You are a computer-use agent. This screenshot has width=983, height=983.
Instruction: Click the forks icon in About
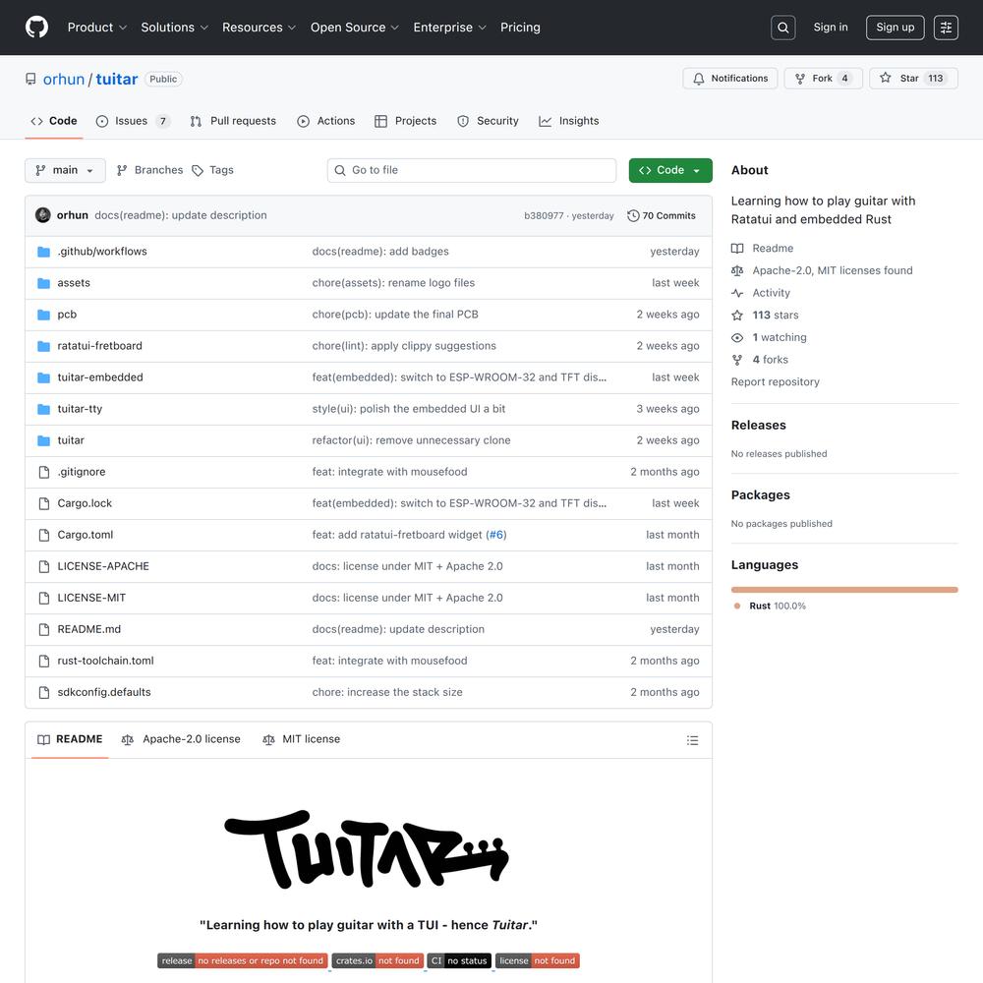[737, 360]
